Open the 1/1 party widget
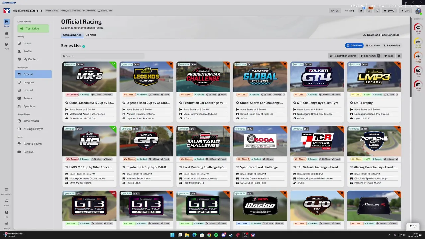Screen dimensions: 425x239 pos(413,226)
